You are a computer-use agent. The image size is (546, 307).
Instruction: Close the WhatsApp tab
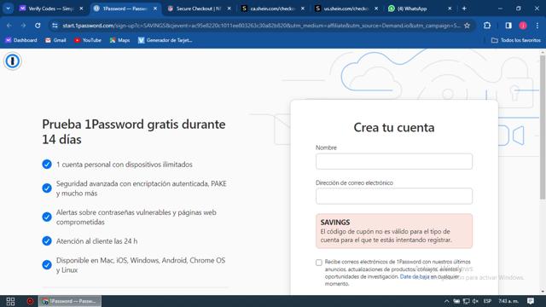point(450,9)
